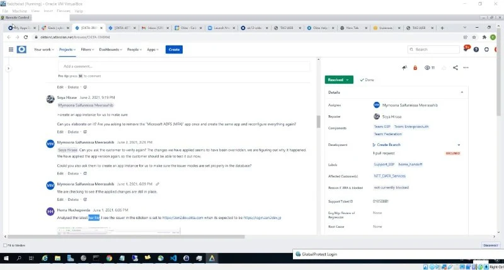Click the 1 pull request link
This screenshot has width=504, height=270.
point(384,153)
